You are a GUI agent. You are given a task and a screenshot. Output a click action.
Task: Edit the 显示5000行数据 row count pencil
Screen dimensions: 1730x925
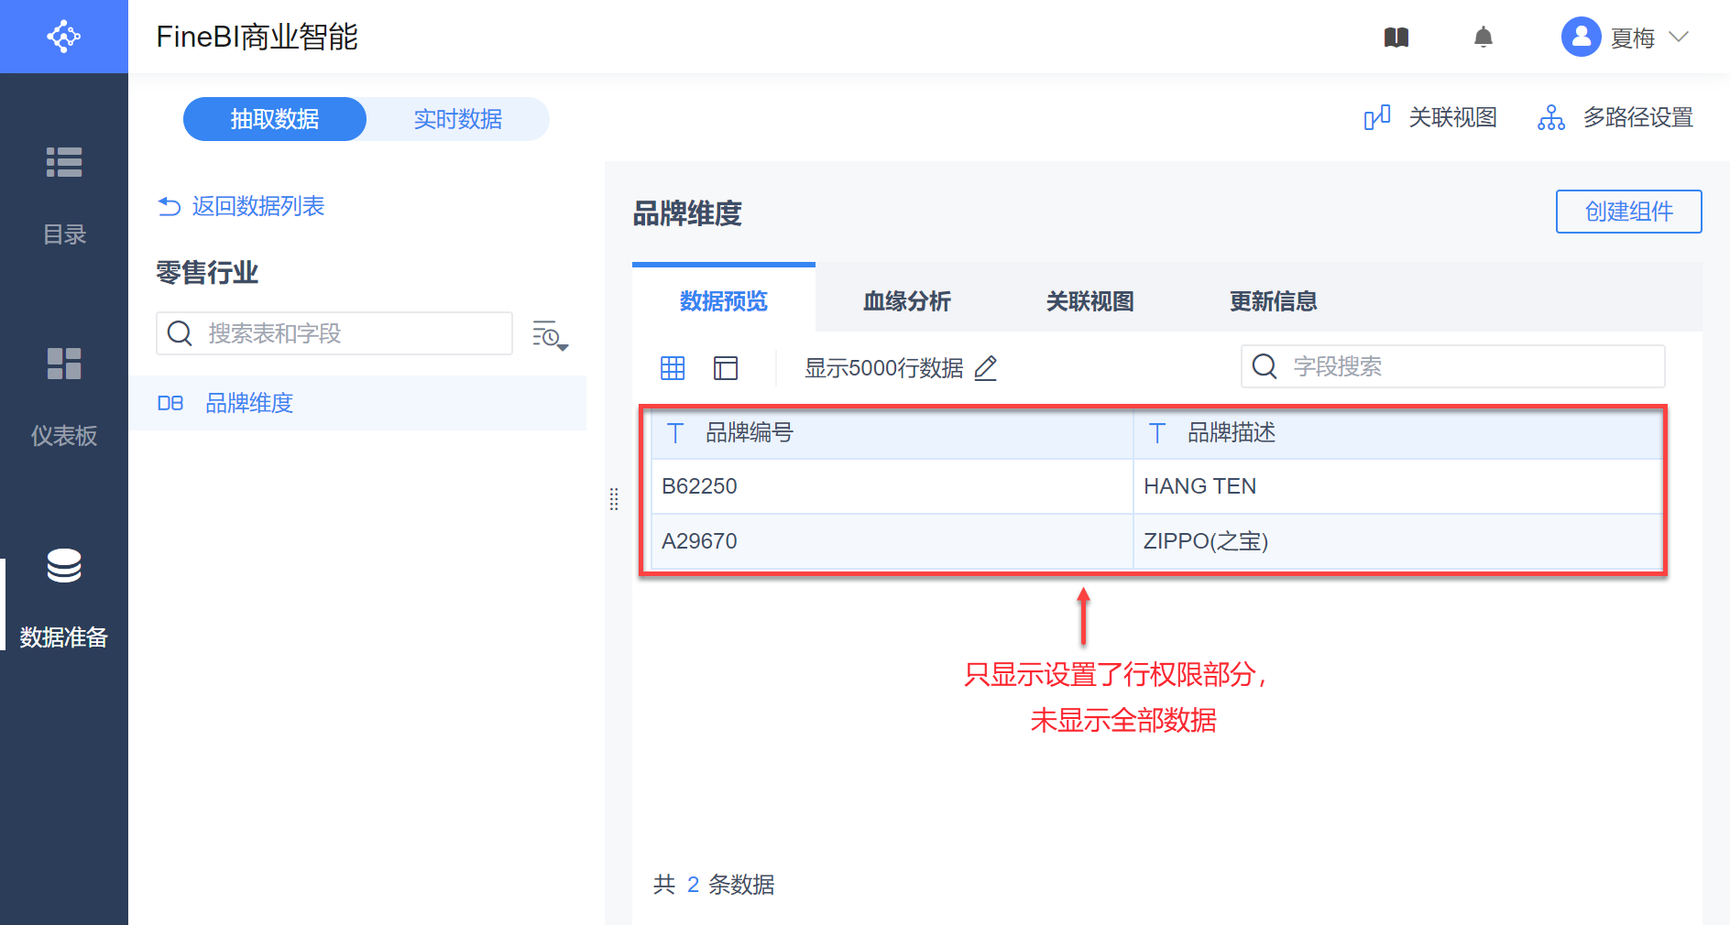(986, 368)
